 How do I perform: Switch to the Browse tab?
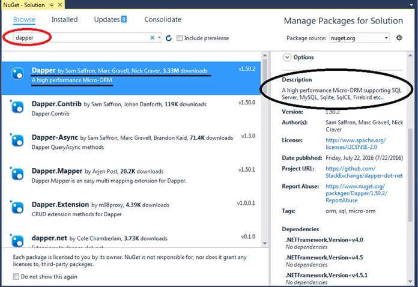click(x=24, y=19)
